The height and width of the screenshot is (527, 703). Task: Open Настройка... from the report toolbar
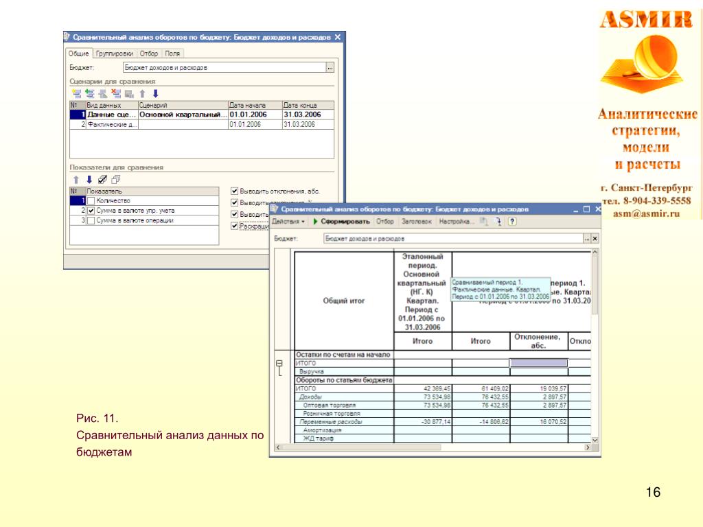pos(455,222)
